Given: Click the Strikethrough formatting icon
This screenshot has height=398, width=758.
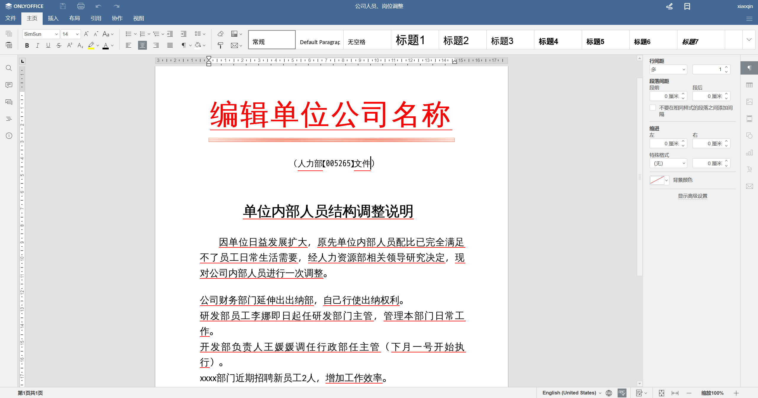Looking at the screenshot, I should [59, 45].
